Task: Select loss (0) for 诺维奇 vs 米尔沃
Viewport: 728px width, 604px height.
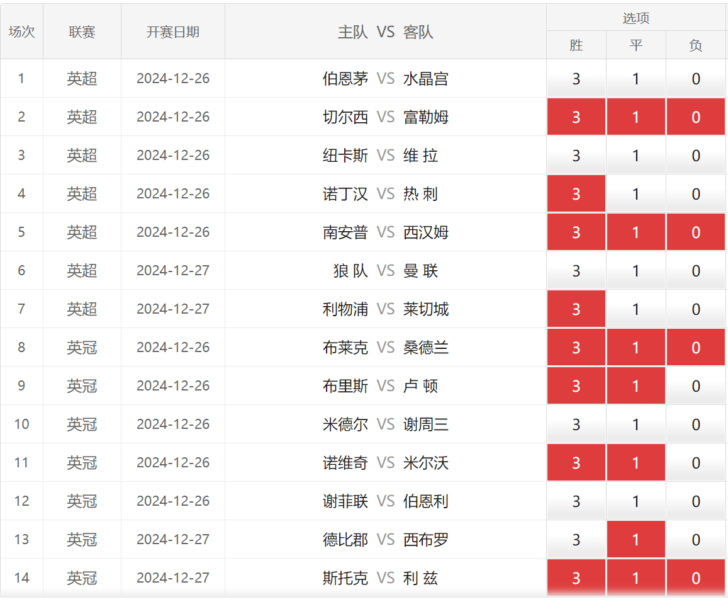Action: pyautogui.click(x=696, y=462)
